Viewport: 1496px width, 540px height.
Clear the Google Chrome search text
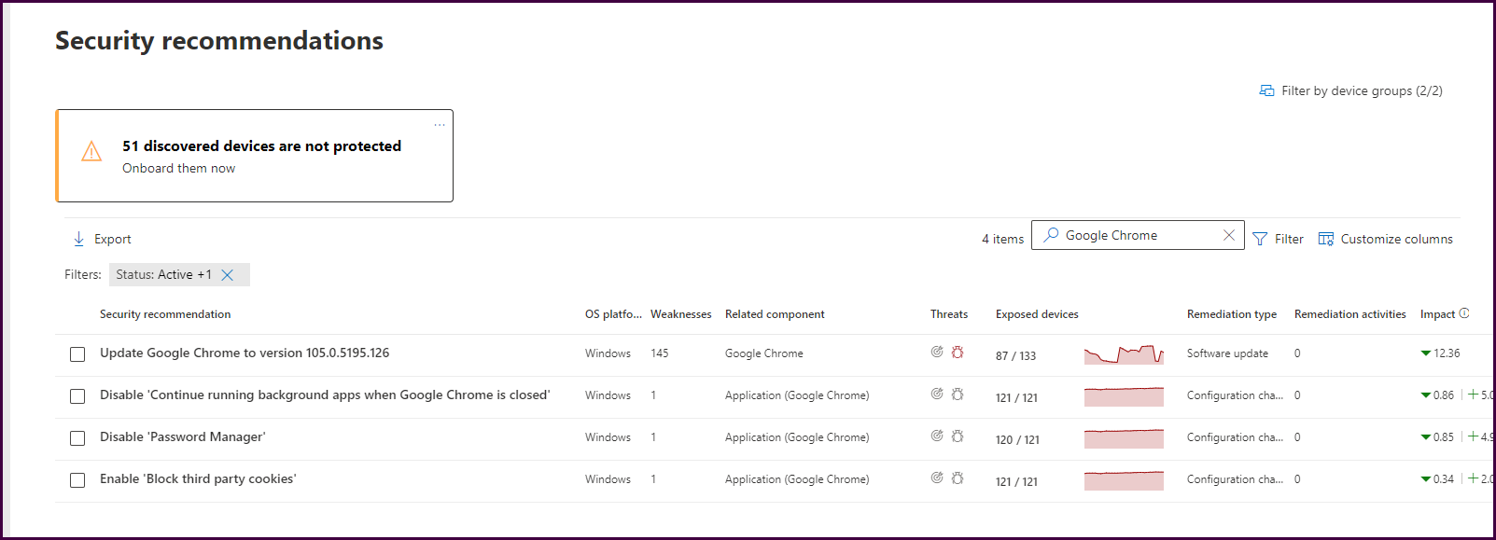point(1229,235)
